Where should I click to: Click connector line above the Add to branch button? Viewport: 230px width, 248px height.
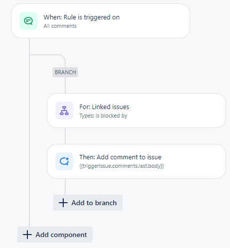(65, 187)
